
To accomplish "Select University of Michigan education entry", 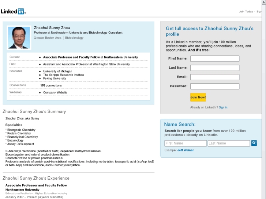I will click(57, 72).
